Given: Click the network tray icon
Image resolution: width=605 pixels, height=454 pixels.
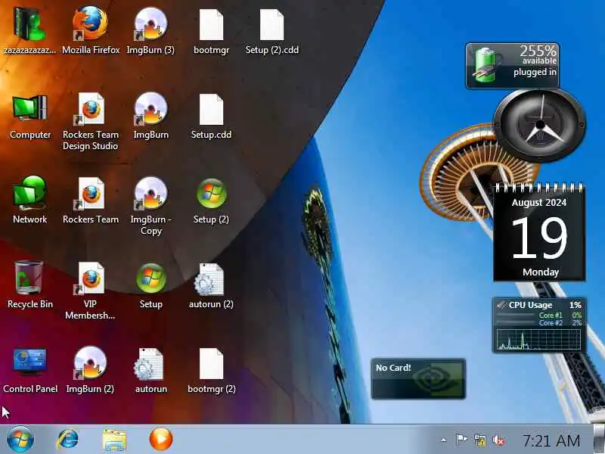Looking at the screenshot, I should [x=480, y=440].
